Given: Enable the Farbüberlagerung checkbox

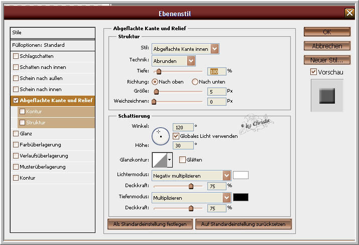Looking at the screenshot, I should 16,144.
